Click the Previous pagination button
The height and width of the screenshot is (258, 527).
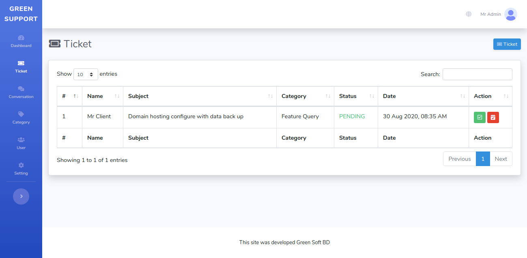click(459, 159)
